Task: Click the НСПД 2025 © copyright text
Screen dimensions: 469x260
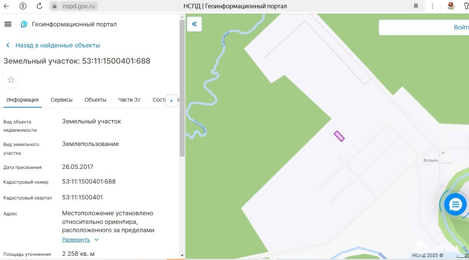Action: [428, 255]
